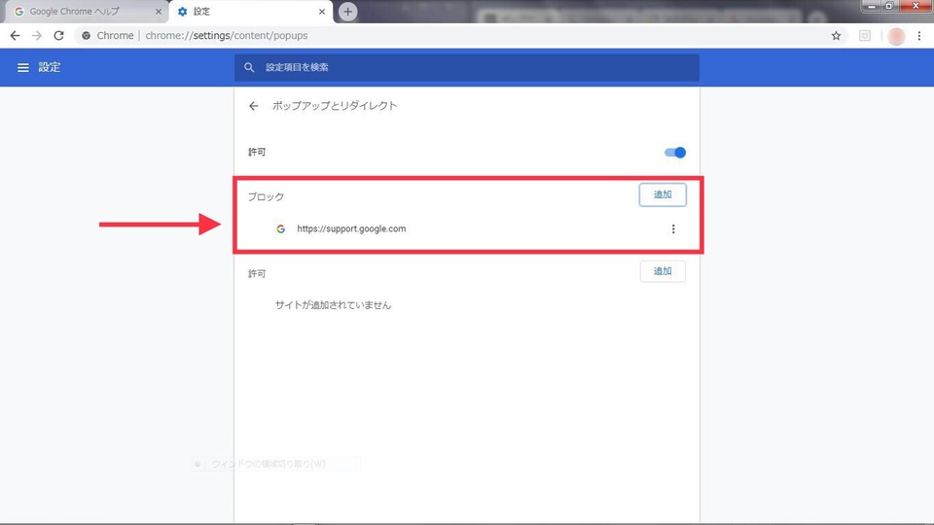Click the browser forward arrow
The width and height of the screenshot is (934, 525).
click(37, 36)
